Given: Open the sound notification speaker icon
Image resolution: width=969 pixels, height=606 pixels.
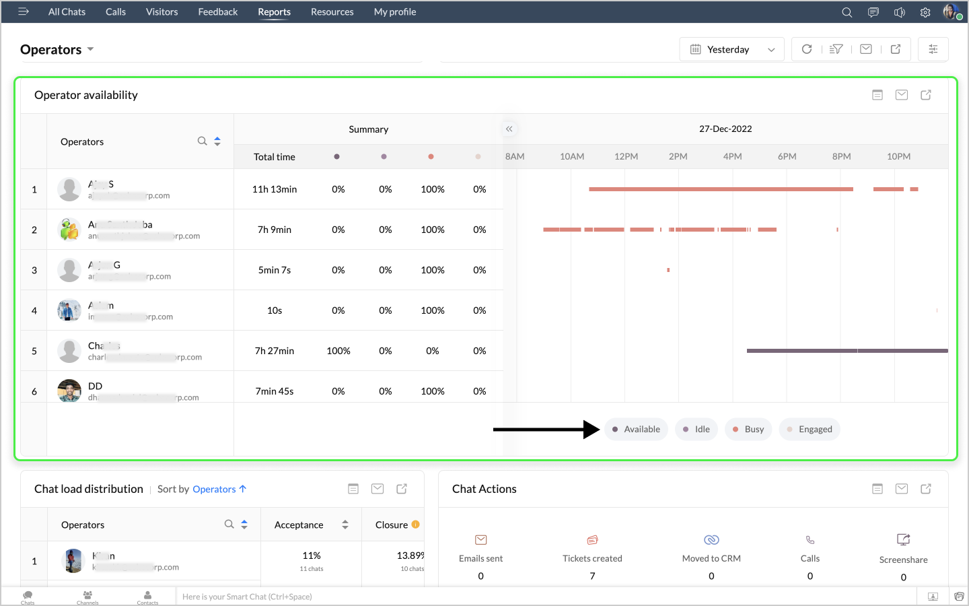Looking at the screenshot, I should coord(899,12).
